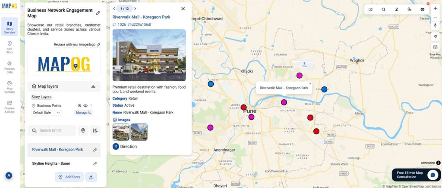
Task: Close the story details popup
Action: tap(183, 9)
